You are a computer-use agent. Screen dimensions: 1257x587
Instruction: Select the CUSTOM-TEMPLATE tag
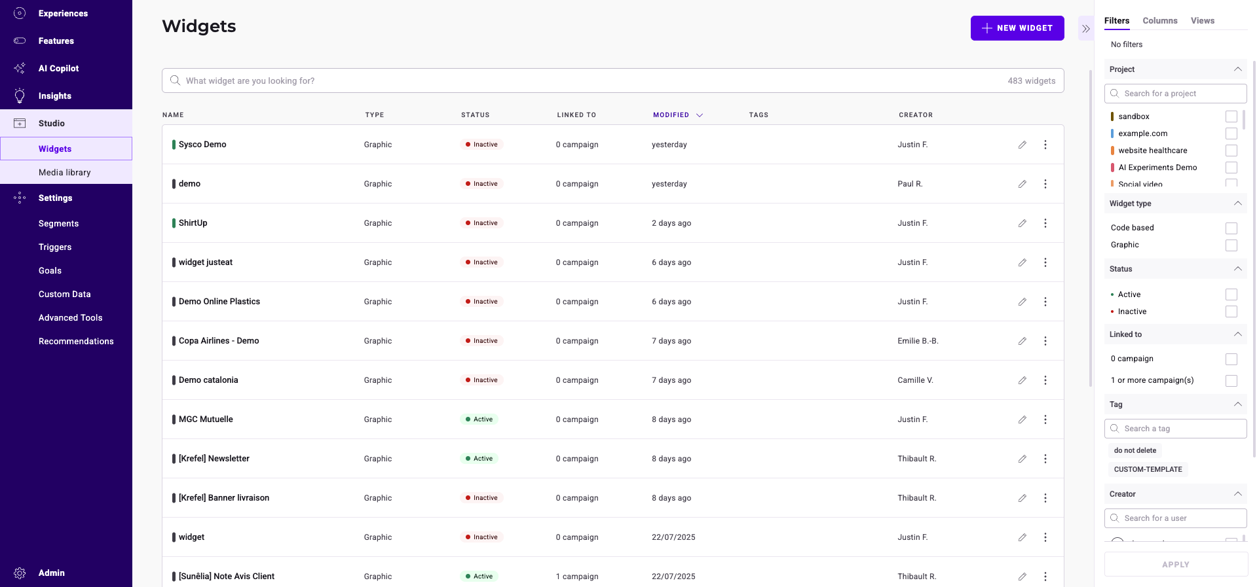[1148, 469]
